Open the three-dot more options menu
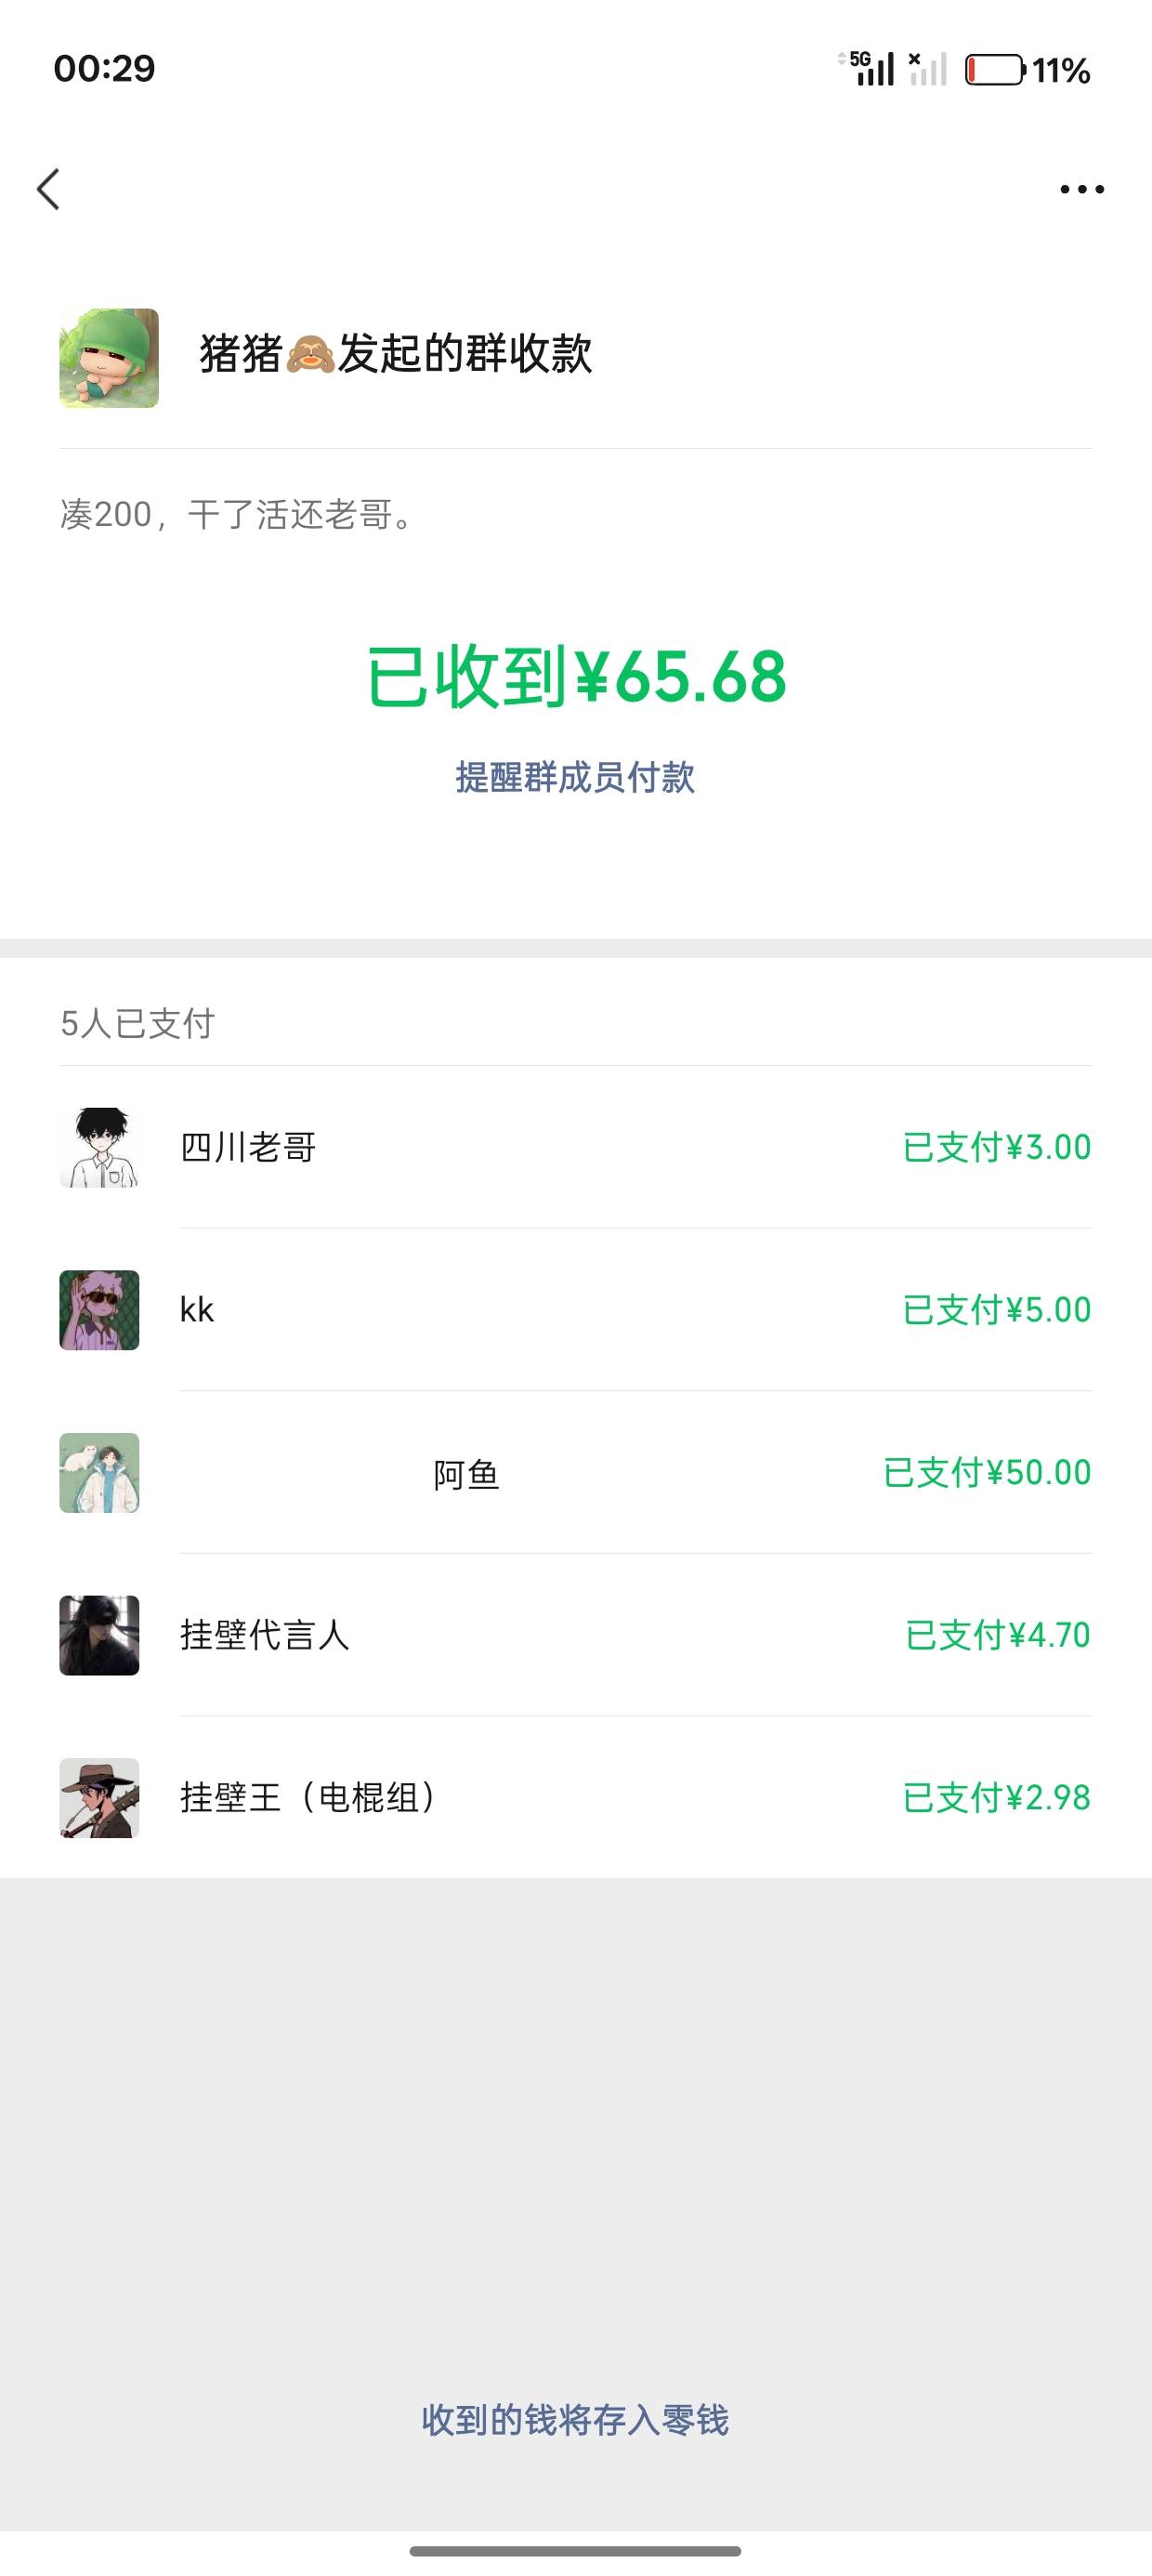Image resolution: width=1152 pixels, height=2576 pixels. click(x=1081, y=189)
